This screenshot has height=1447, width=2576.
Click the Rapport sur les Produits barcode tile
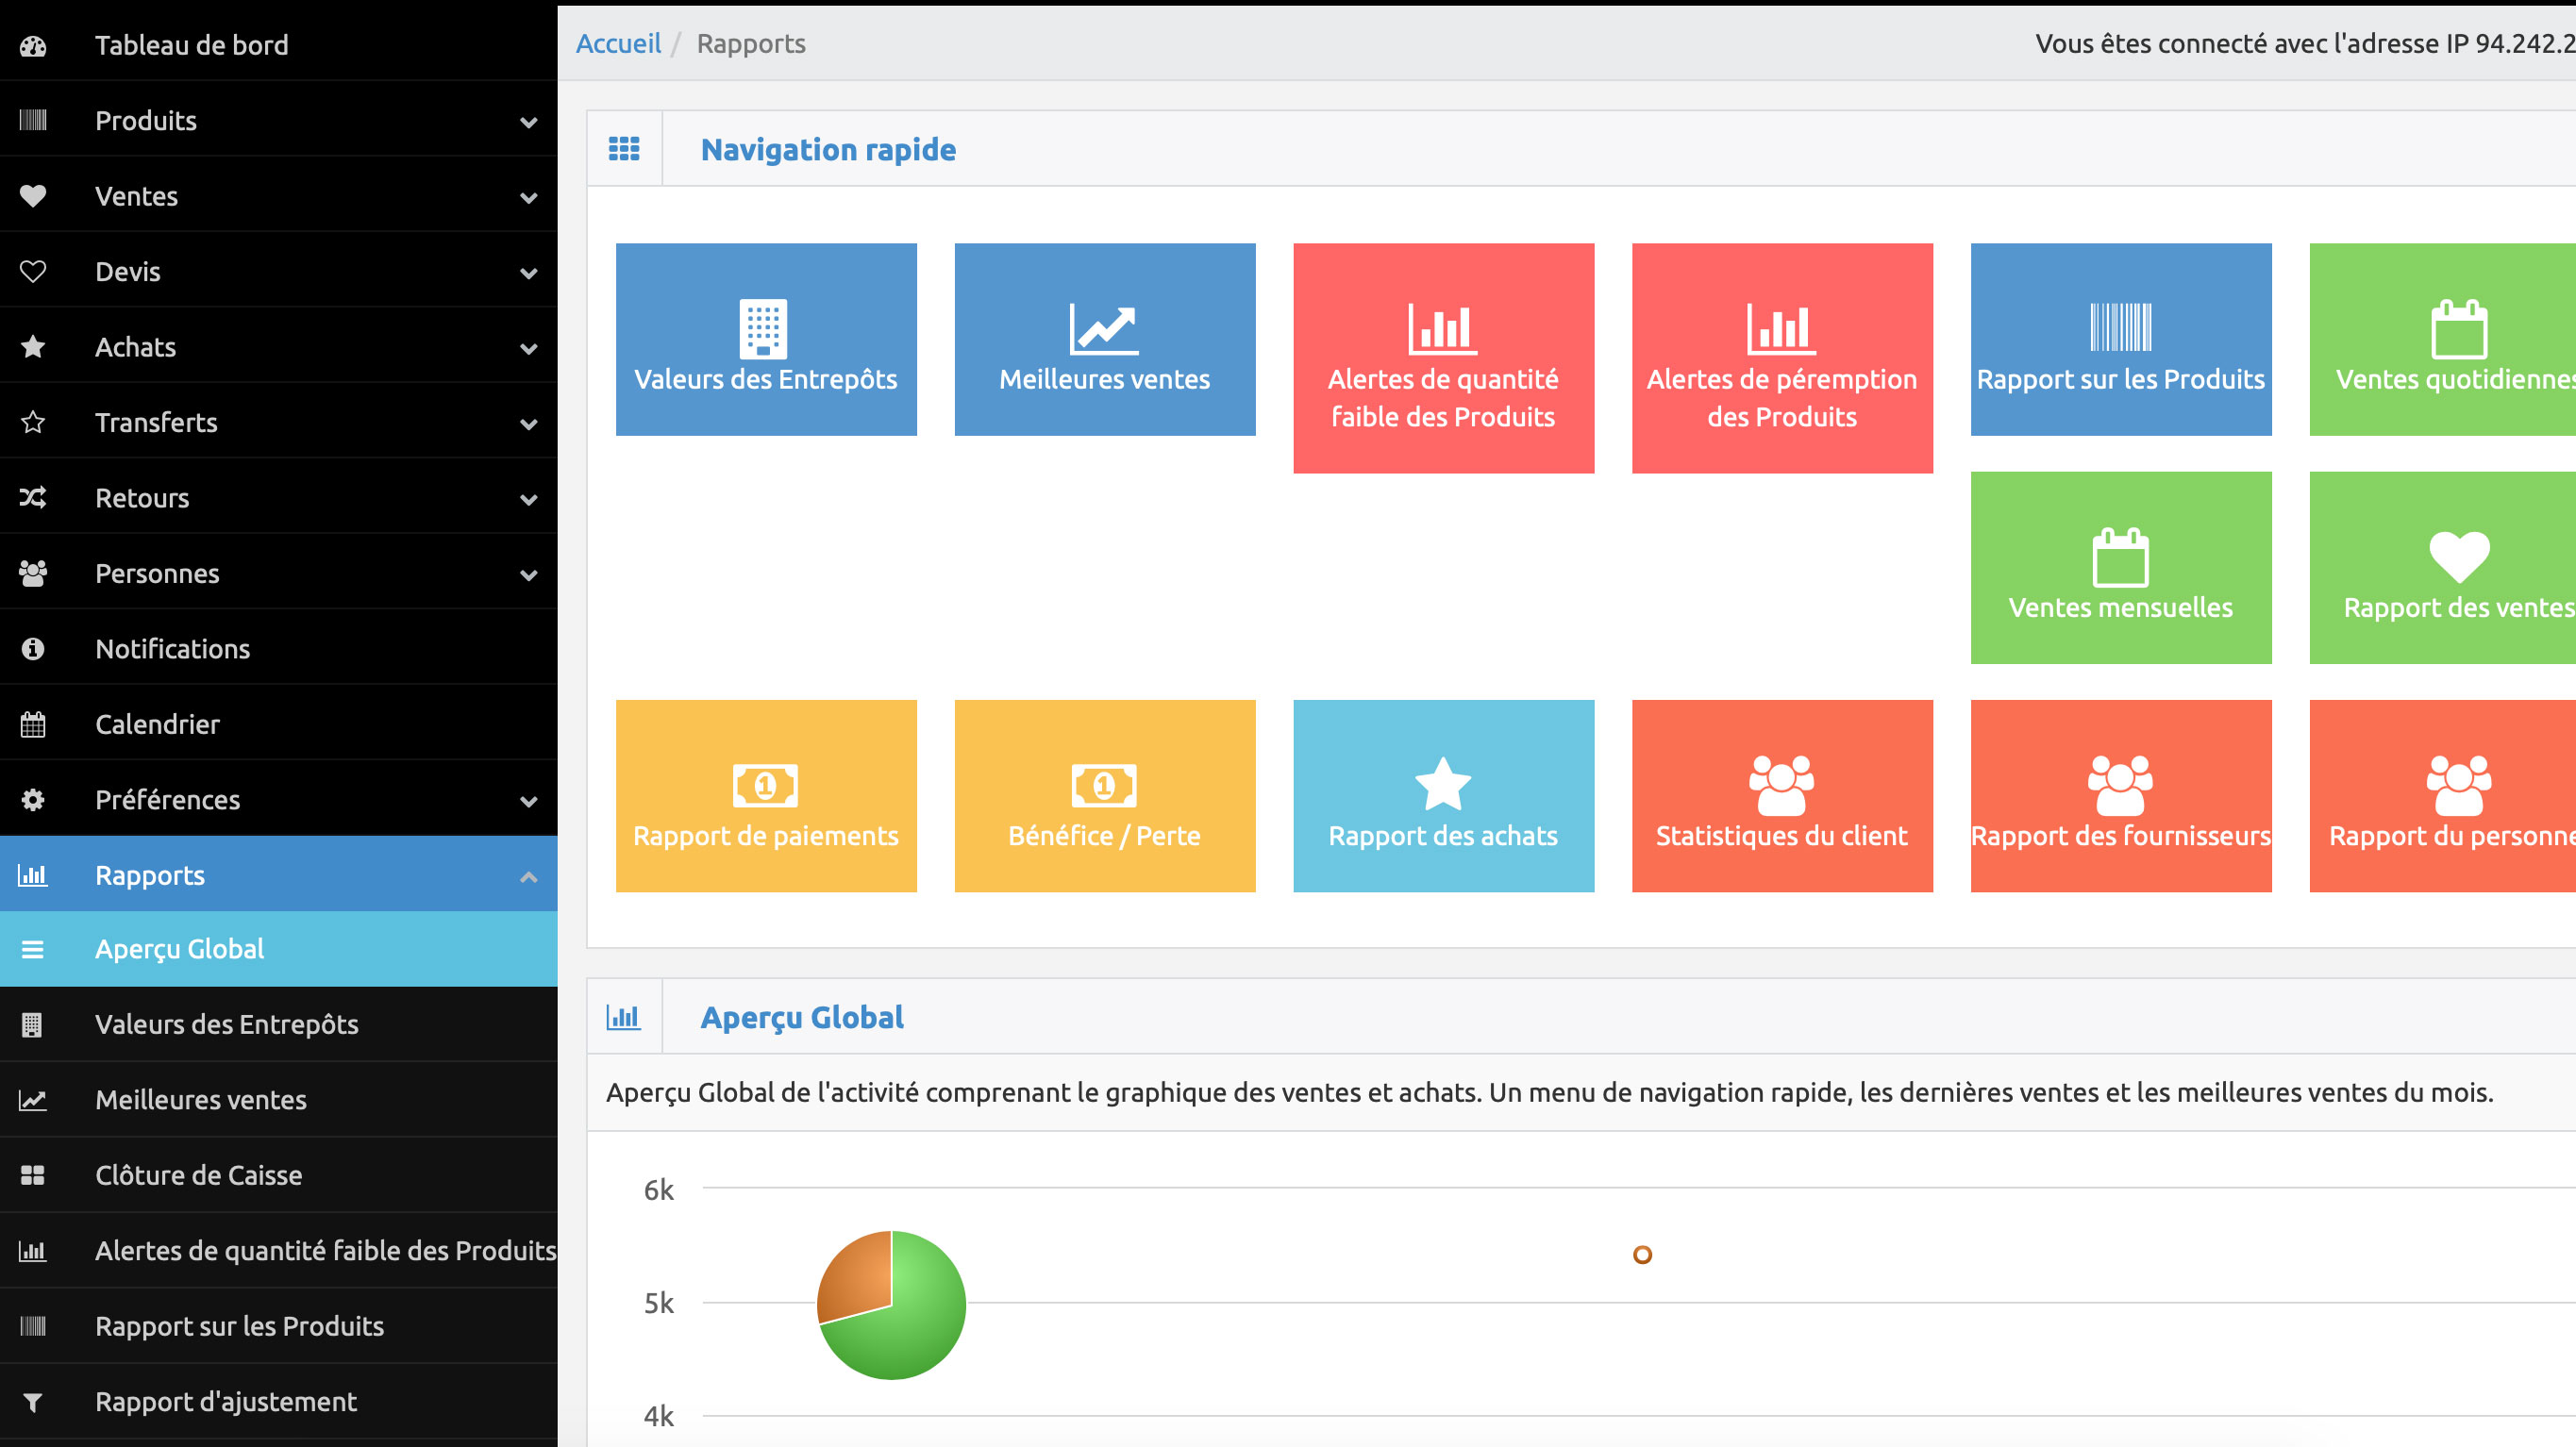2120,340
